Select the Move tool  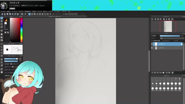pos(2,31)
